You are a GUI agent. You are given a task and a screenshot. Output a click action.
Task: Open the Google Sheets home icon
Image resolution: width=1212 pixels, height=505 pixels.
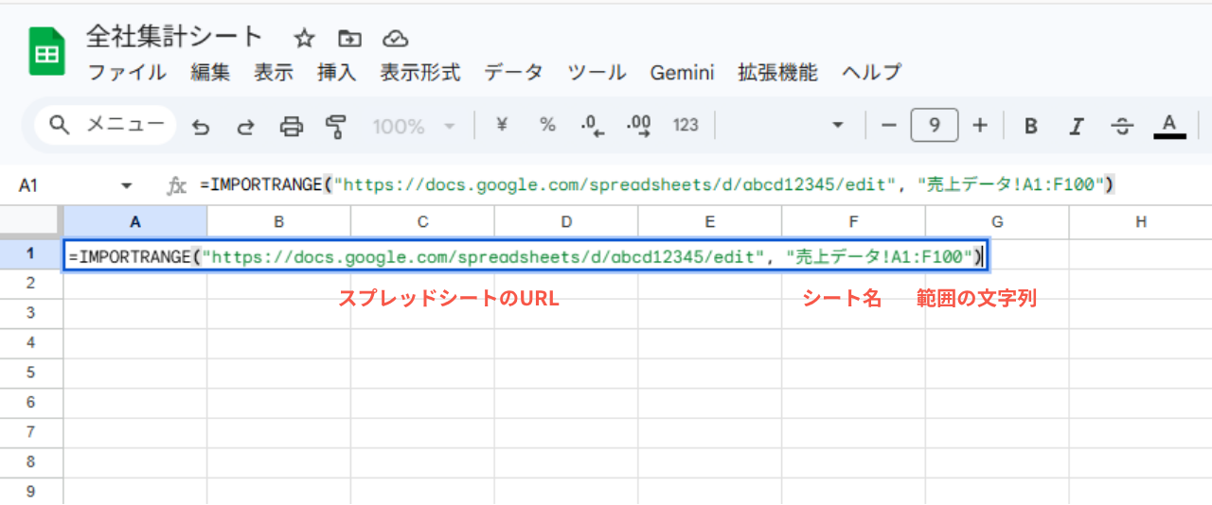pos(45,52)
